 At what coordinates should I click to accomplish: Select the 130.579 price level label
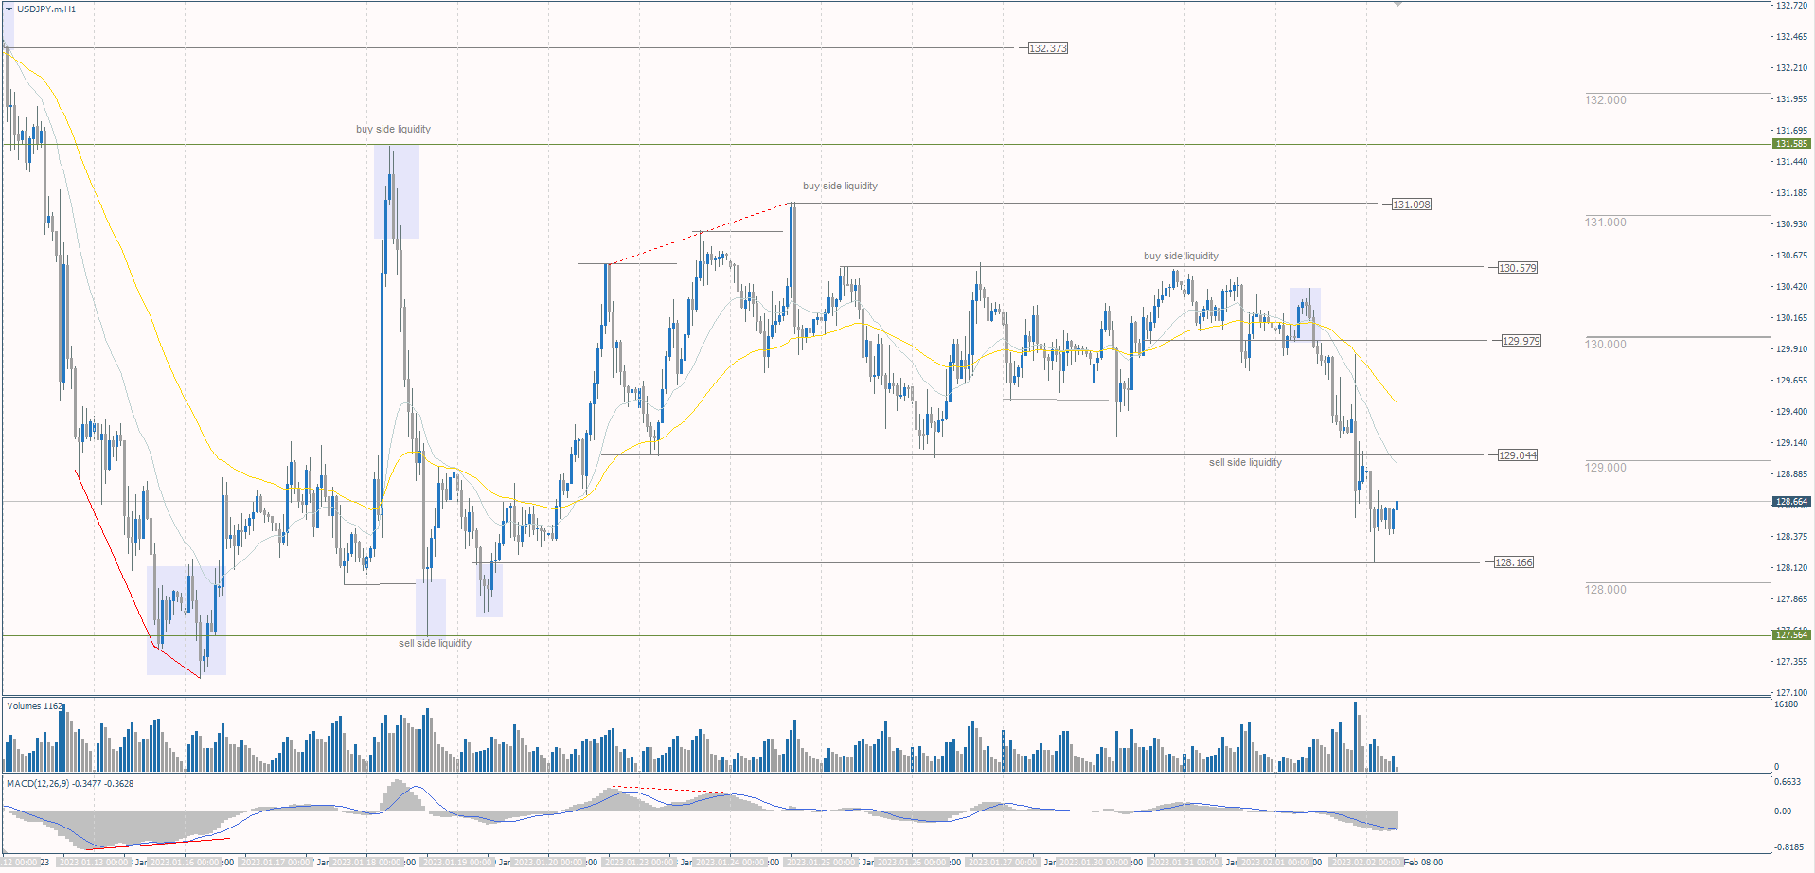[x=1518, y=268]
